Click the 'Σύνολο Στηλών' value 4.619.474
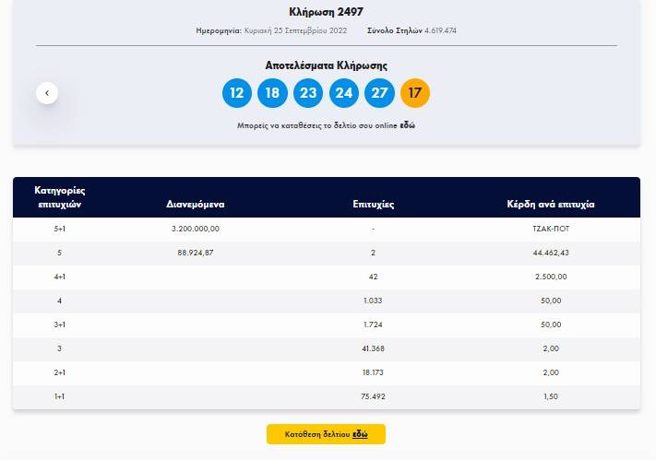 [440, 30]
